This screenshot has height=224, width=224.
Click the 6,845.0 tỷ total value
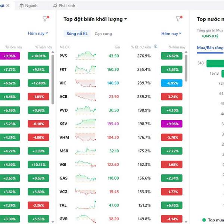click(210, 36)
